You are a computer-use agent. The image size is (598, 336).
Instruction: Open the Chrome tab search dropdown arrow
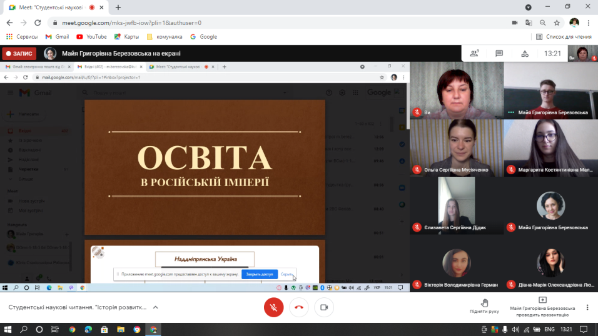[529, 7]
